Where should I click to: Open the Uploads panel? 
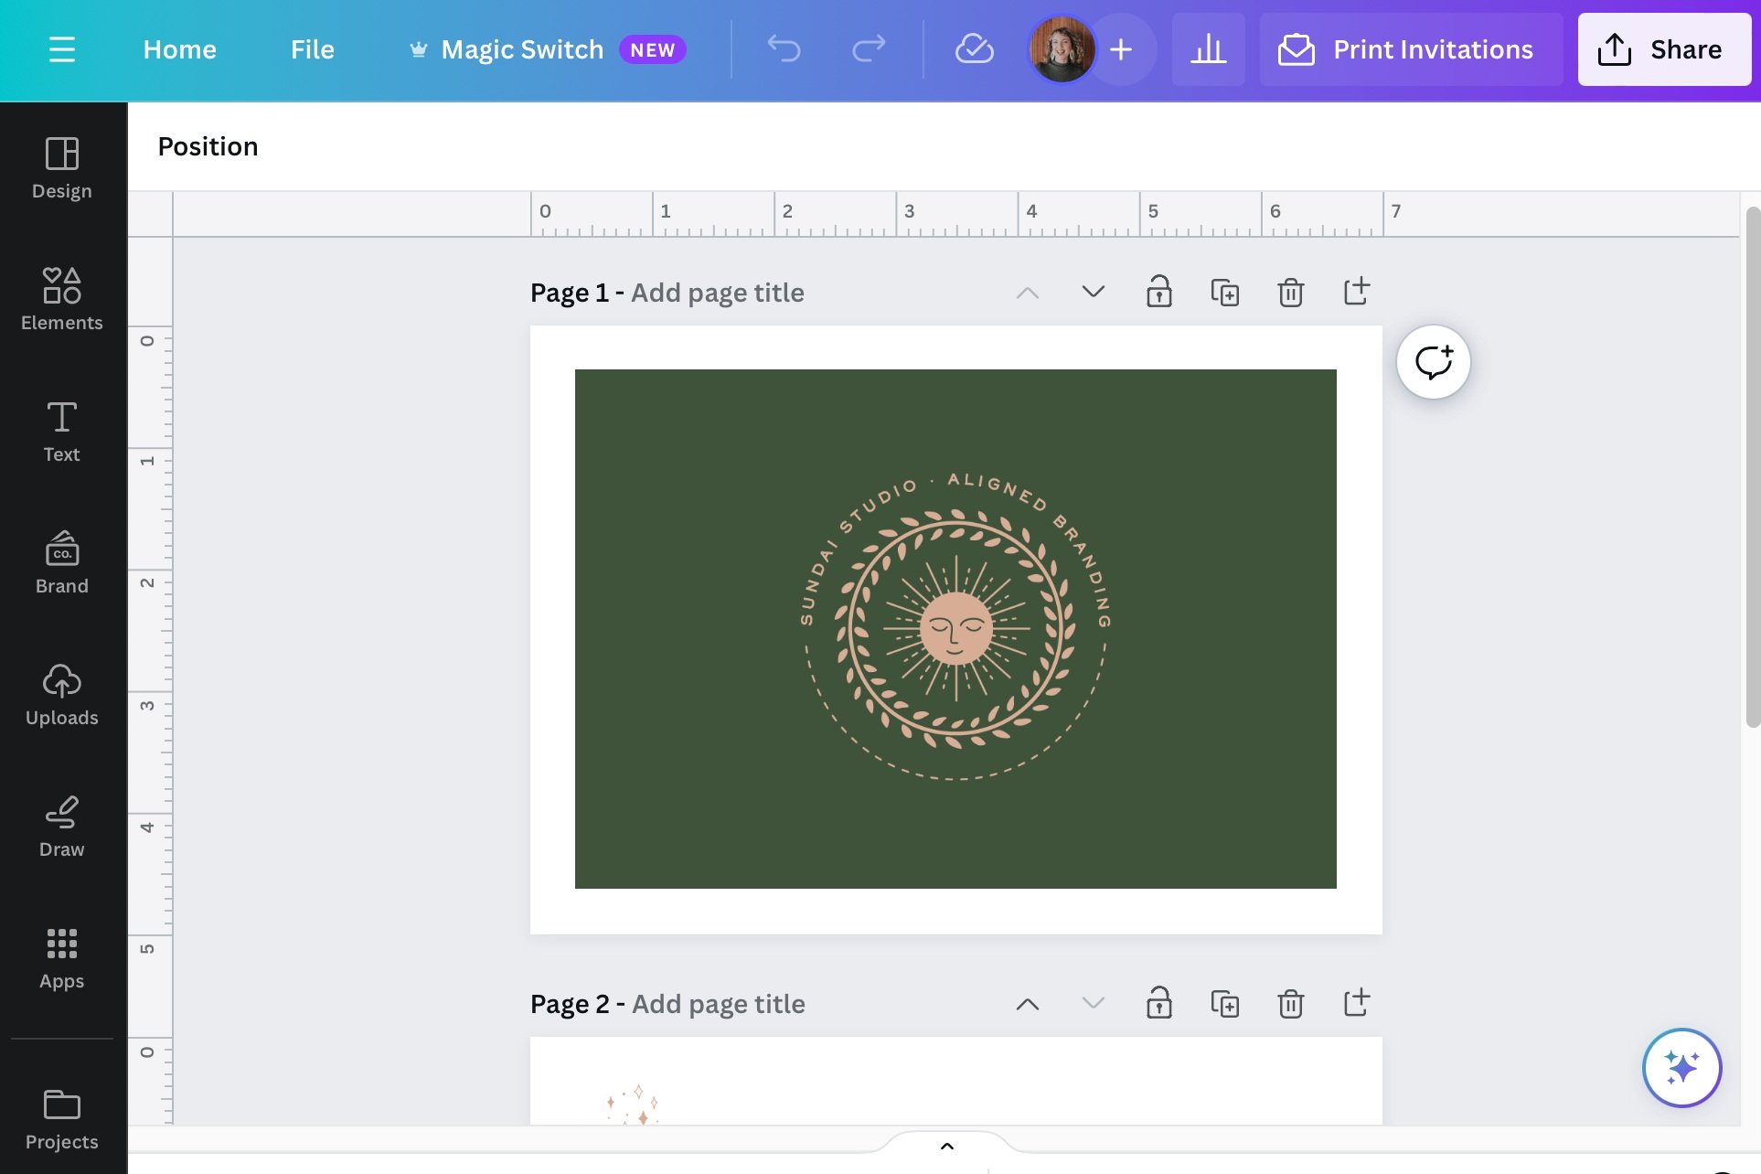pos(61,694)
